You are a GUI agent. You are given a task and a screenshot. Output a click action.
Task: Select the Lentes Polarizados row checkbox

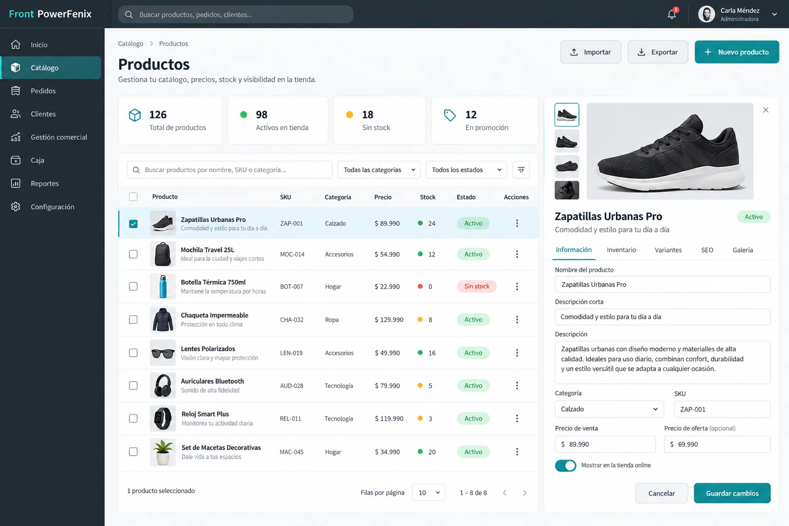coord(133,353)
